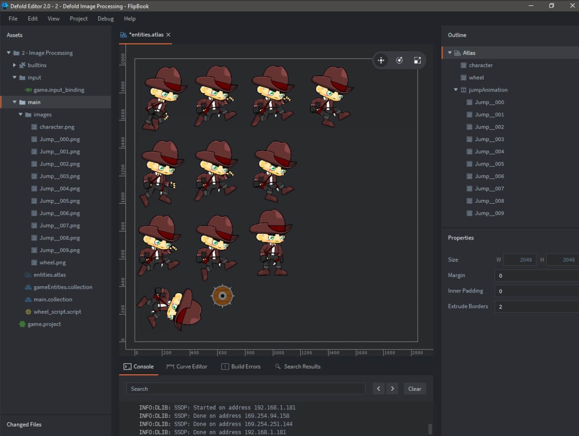579x436 pixels.
Task: Switch to the Search Results tab
Action: click(297, 366)
